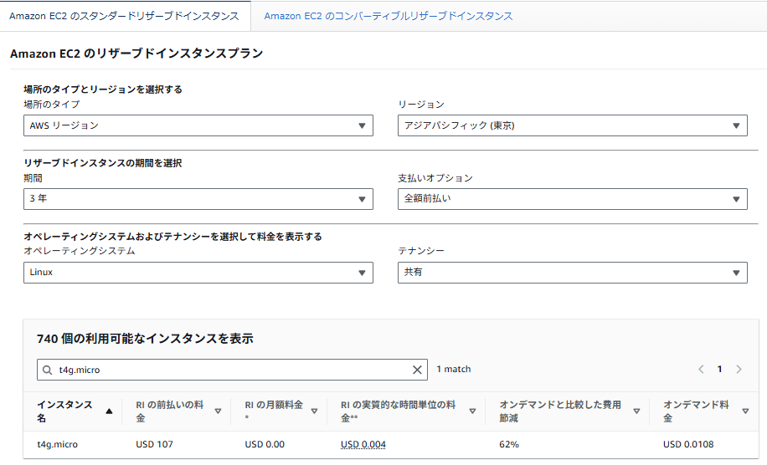Viewport: 767px width, 465px height.
Task: Open the オペレーティングシステム dropdown showing Linux
Action: [198, 273]
